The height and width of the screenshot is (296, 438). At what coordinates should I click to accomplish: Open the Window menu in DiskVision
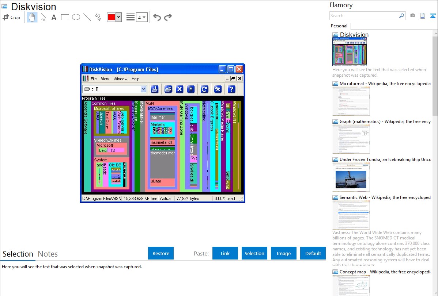tap(120, 79)
